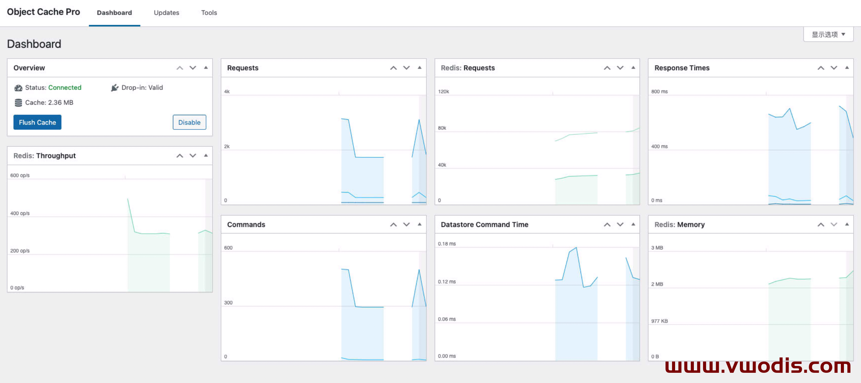Click the move-up arrow on Redis: Throughput widget
The height and width of the screenshot is (383, 861).
point(180,156)
